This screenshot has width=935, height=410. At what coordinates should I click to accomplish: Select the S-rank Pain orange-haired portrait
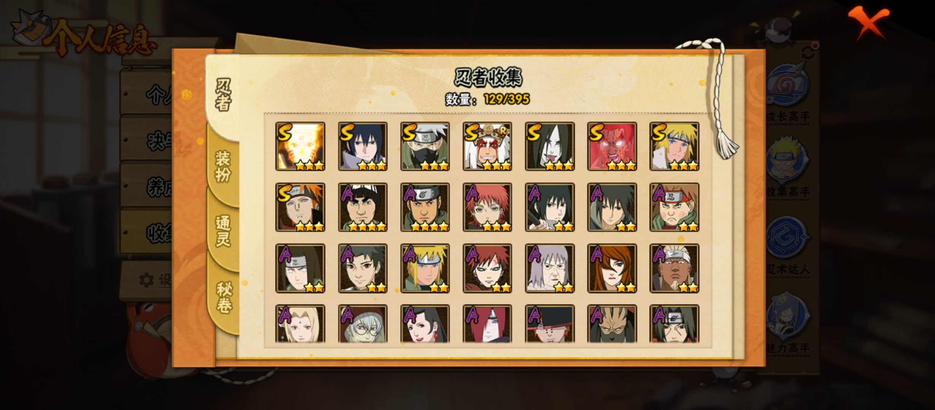click(300, 207)
